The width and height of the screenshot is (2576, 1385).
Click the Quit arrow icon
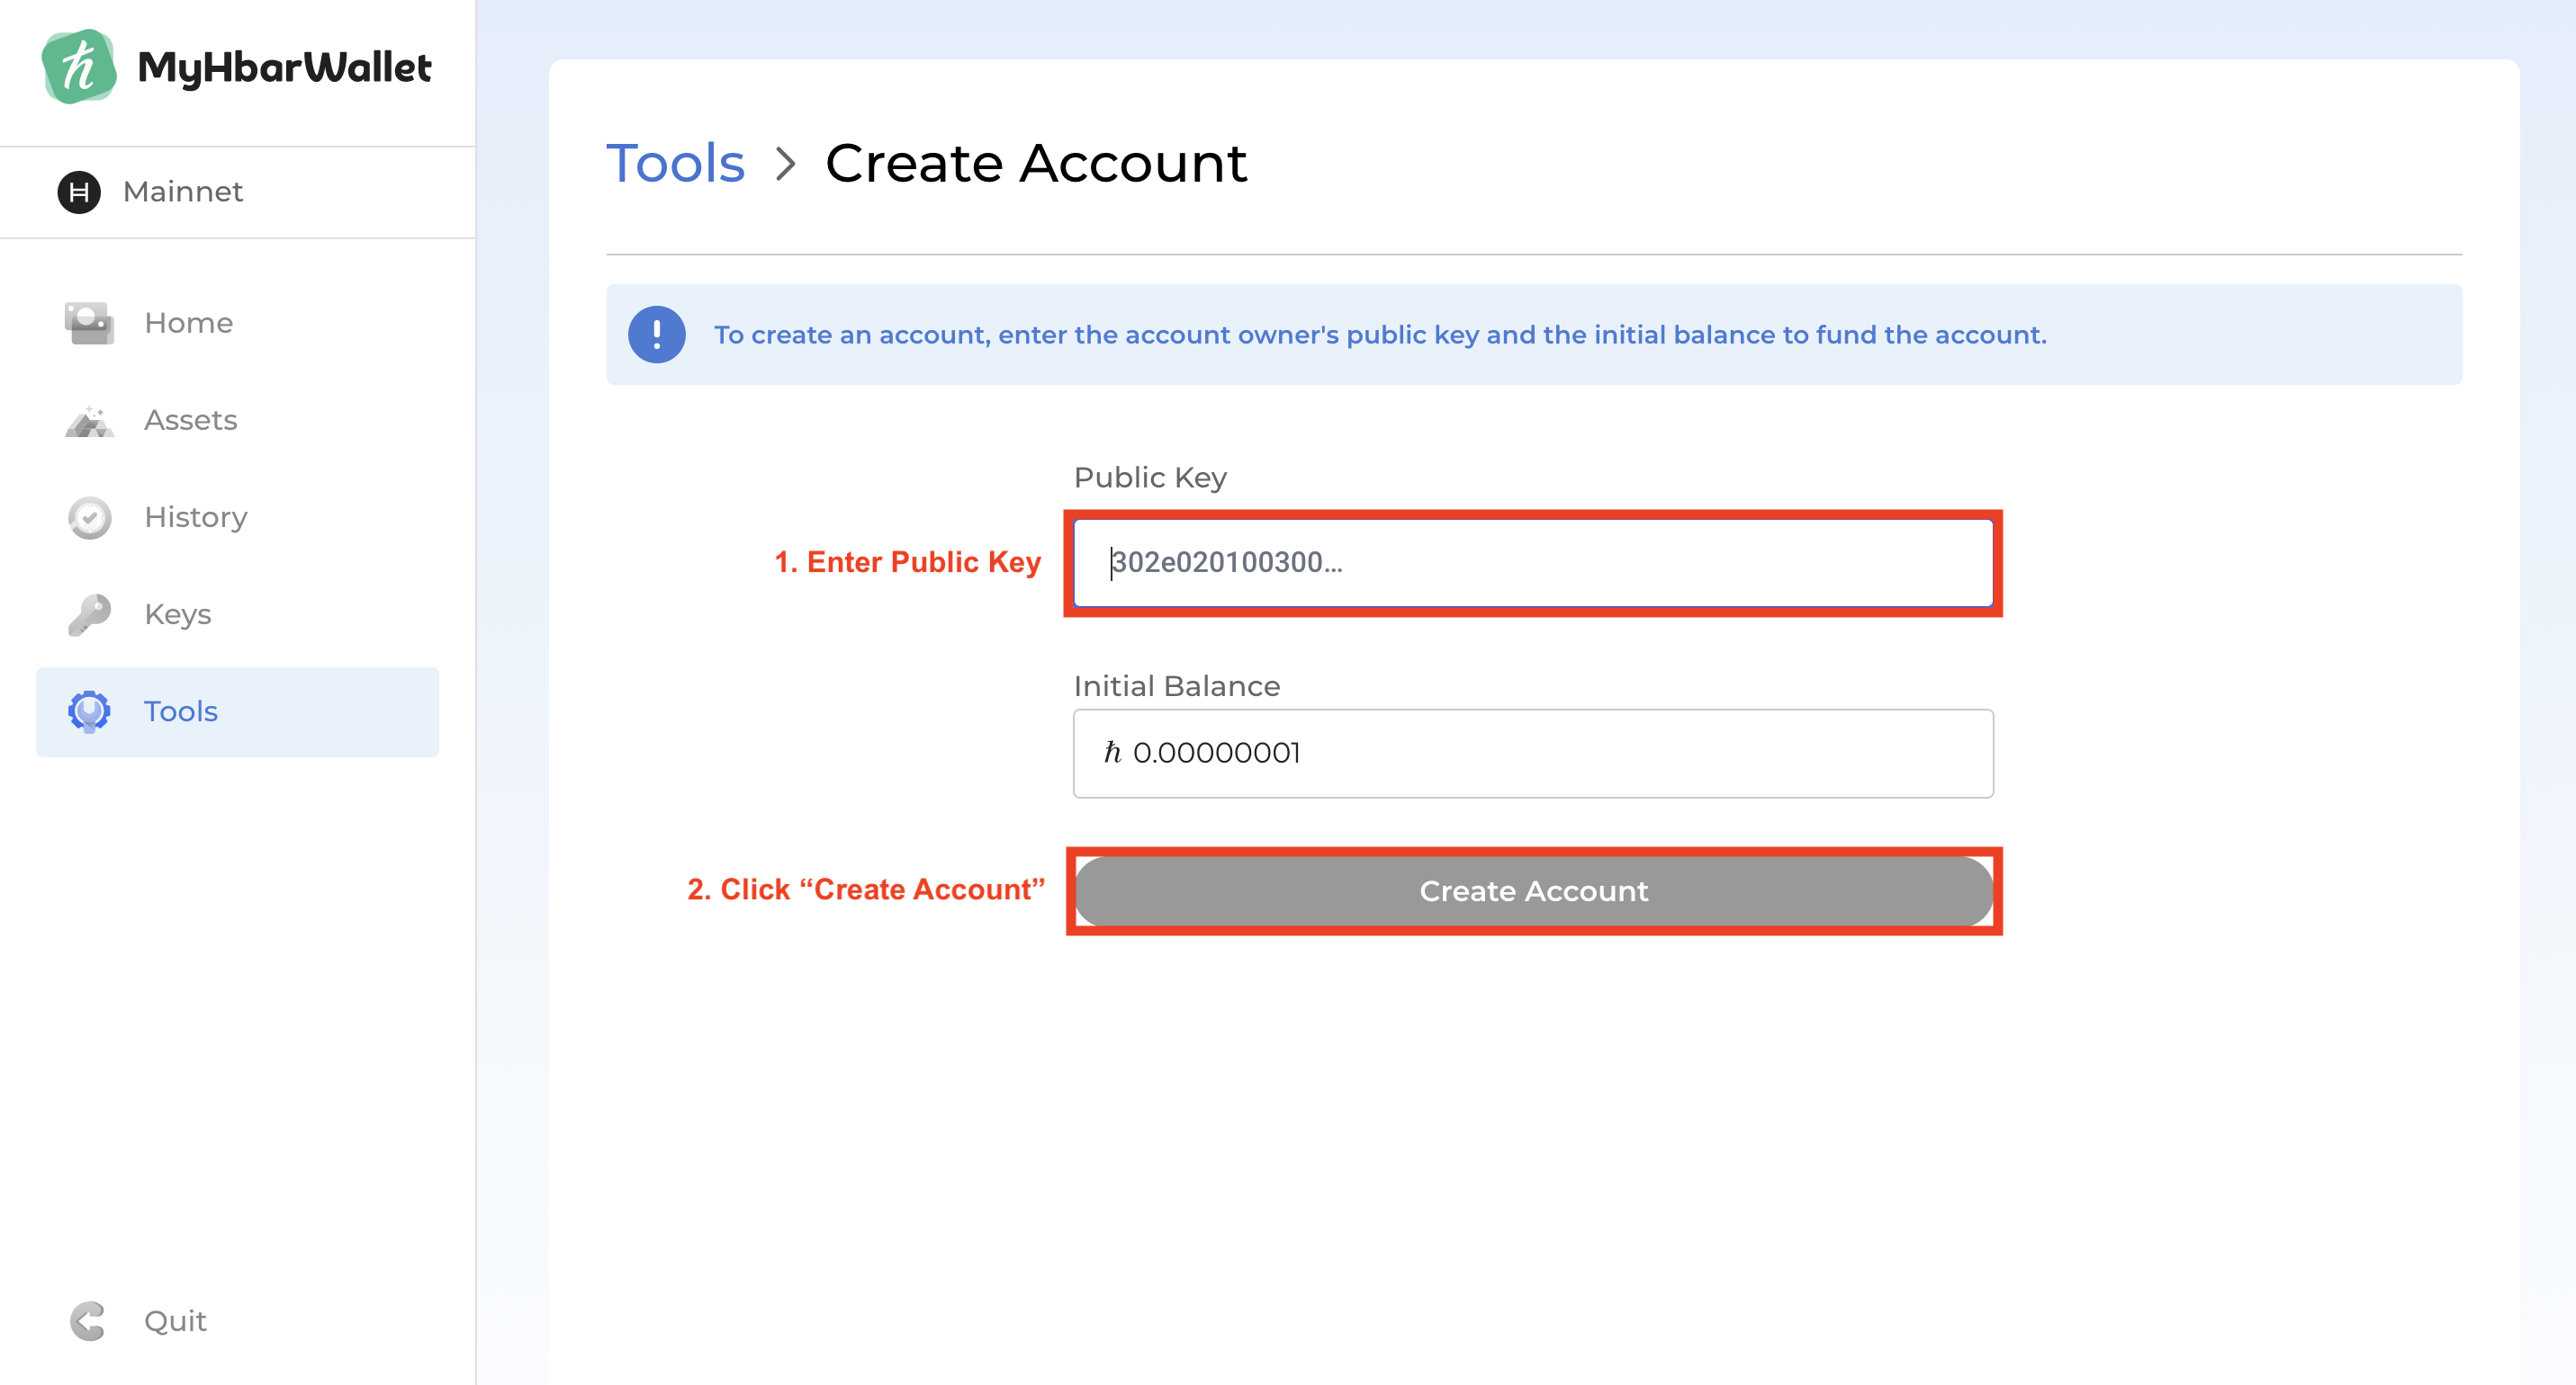point(88,1321)
